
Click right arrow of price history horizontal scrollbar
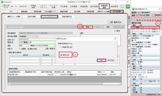pyautogui.click(x=120, y=84)
